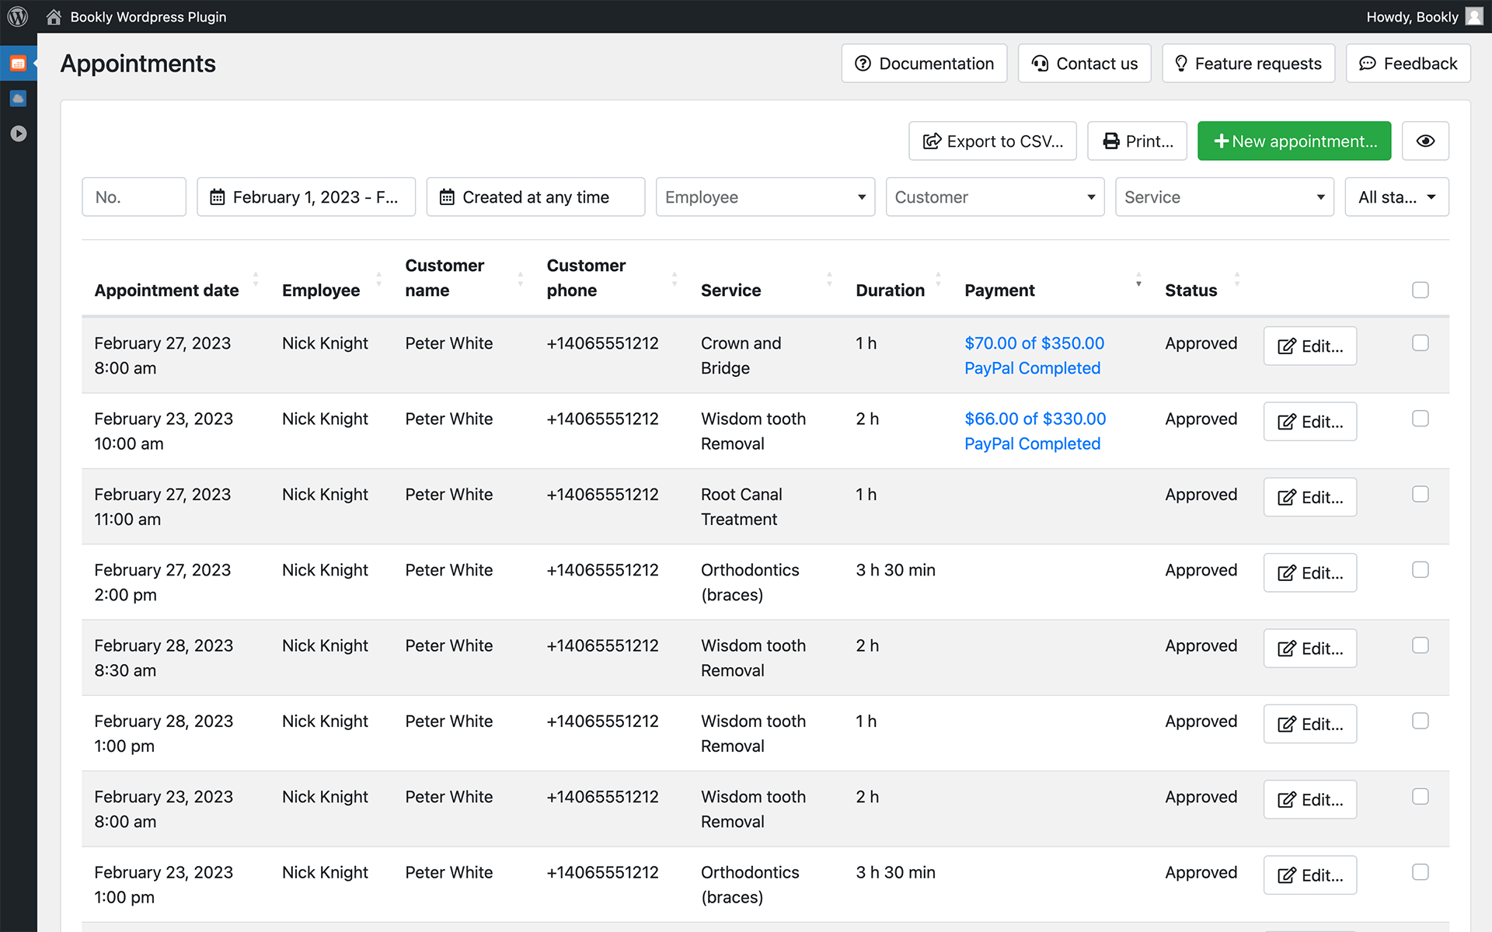Click the cloud icon in sidebar
Image resolution: width=1492 pixels, height=932 pixels.
tap(18, 99)
